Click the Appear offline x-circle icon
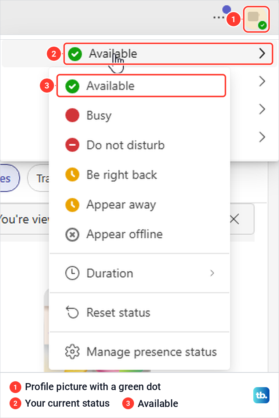Screen dimensions: 279x418 72,235
